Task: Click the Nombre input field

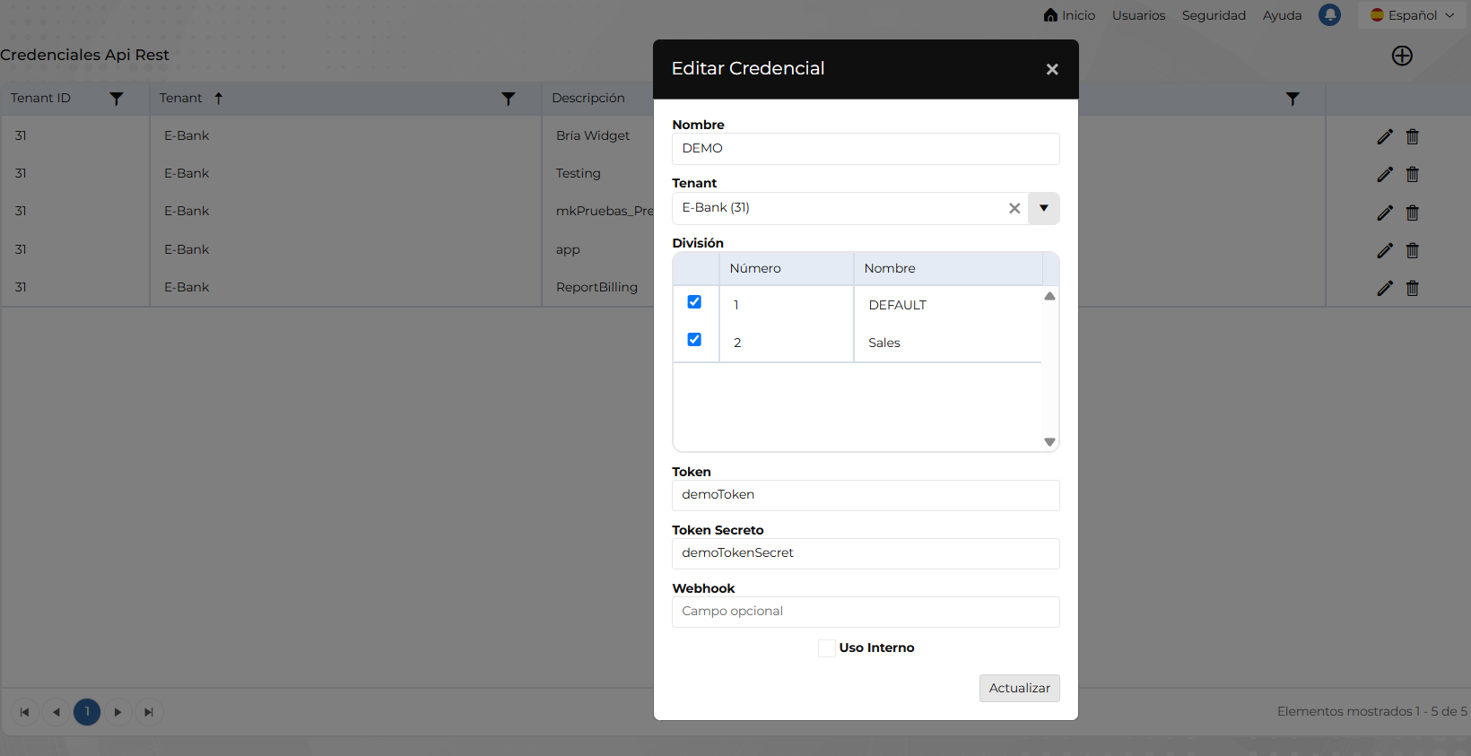Action: 866,149
